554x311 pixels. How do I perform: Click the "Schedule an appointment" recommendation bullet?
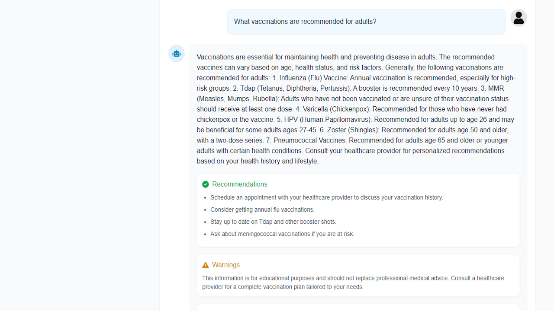pos(326,198)
